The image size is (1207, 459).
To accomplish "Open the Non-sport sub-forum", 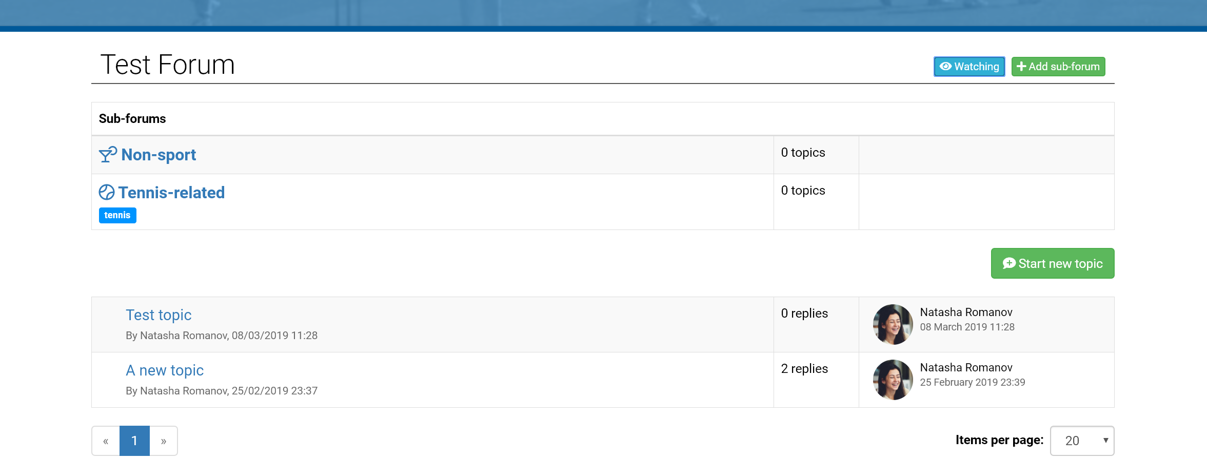I will [159, 155].
